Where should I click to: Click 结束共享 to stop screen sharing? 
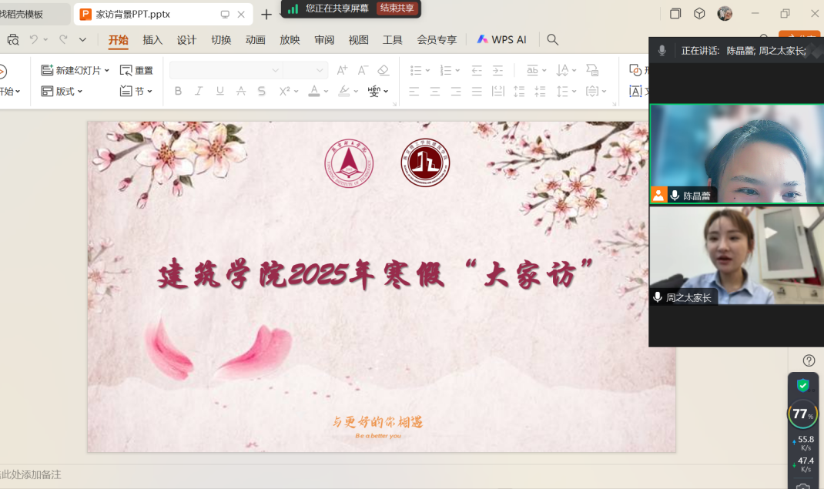point(397,8)
